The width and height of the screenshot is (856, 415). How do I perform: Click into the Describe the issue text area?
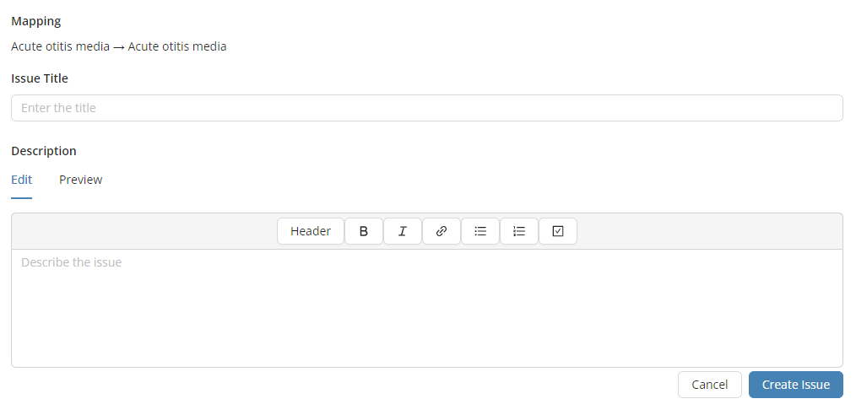tap(427, 308)
